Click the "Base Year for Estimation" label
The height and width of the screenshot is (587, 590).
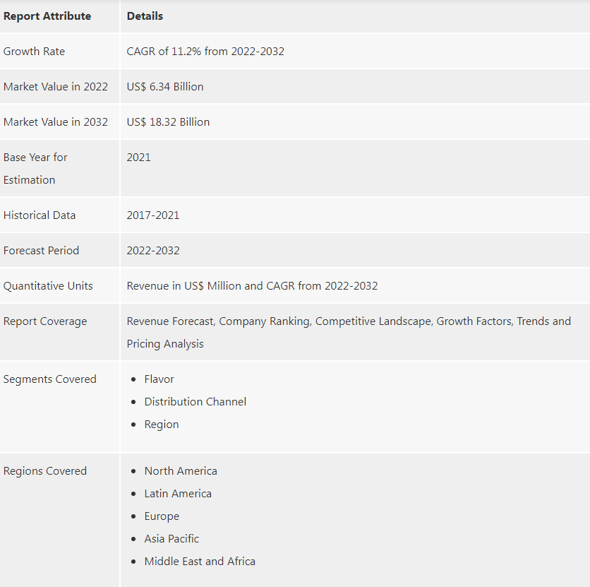click(35, 168)
